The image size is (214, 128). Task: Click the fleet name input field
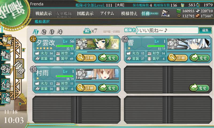click(x=167, y=30)
